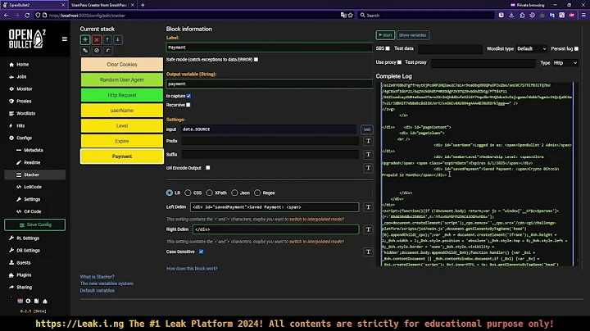This screenshot has height=331, width=590.
Task: Click the disable block circle icon
Action: pos(97,51)
